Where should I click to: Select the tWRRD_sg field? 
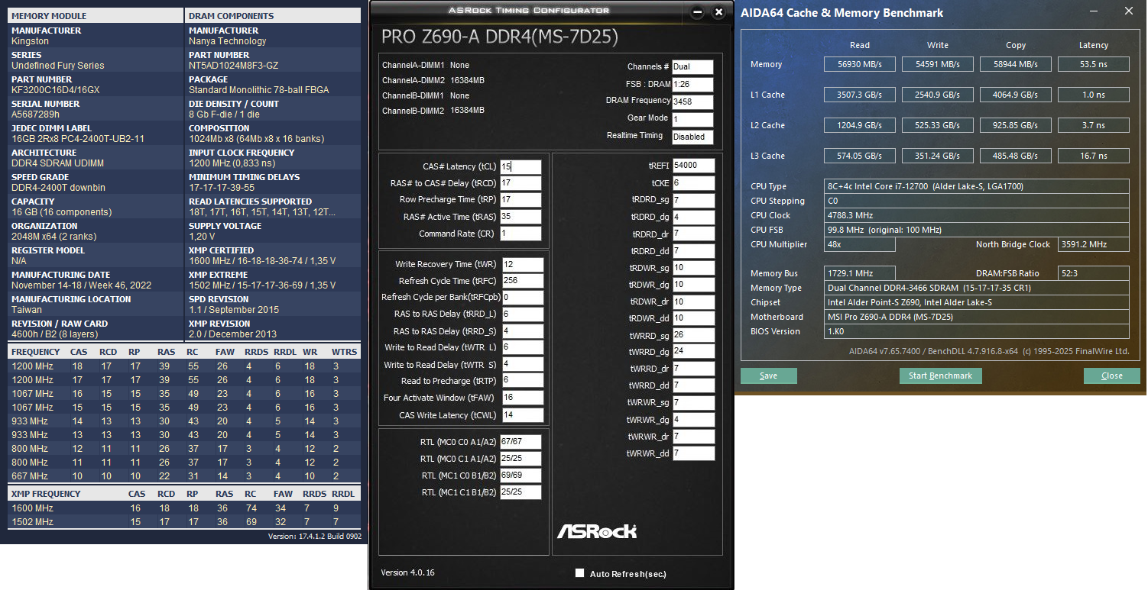coord(694,335)
